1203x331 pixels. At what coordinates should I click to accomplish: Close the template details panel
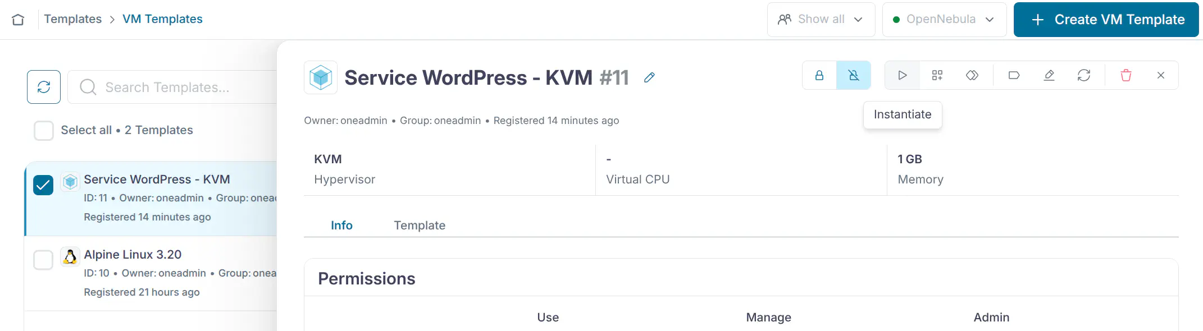pyautogui.click(x=1161, y=75)
